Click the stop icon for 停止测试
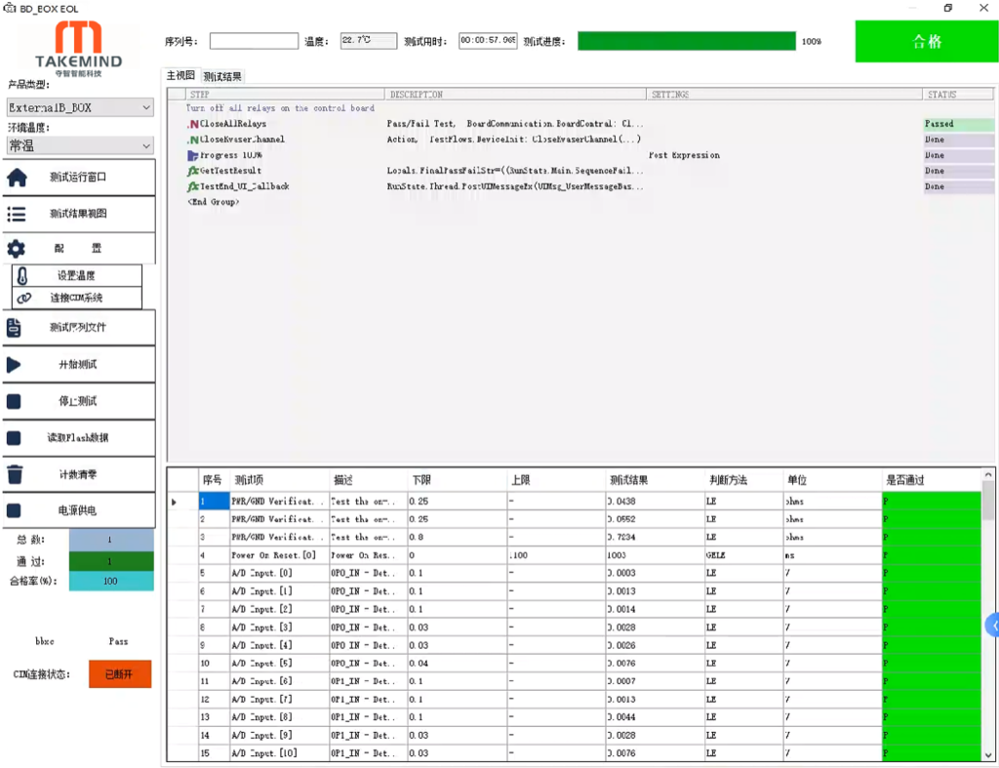This screenshot has height=768, width=999. (15, 401)
